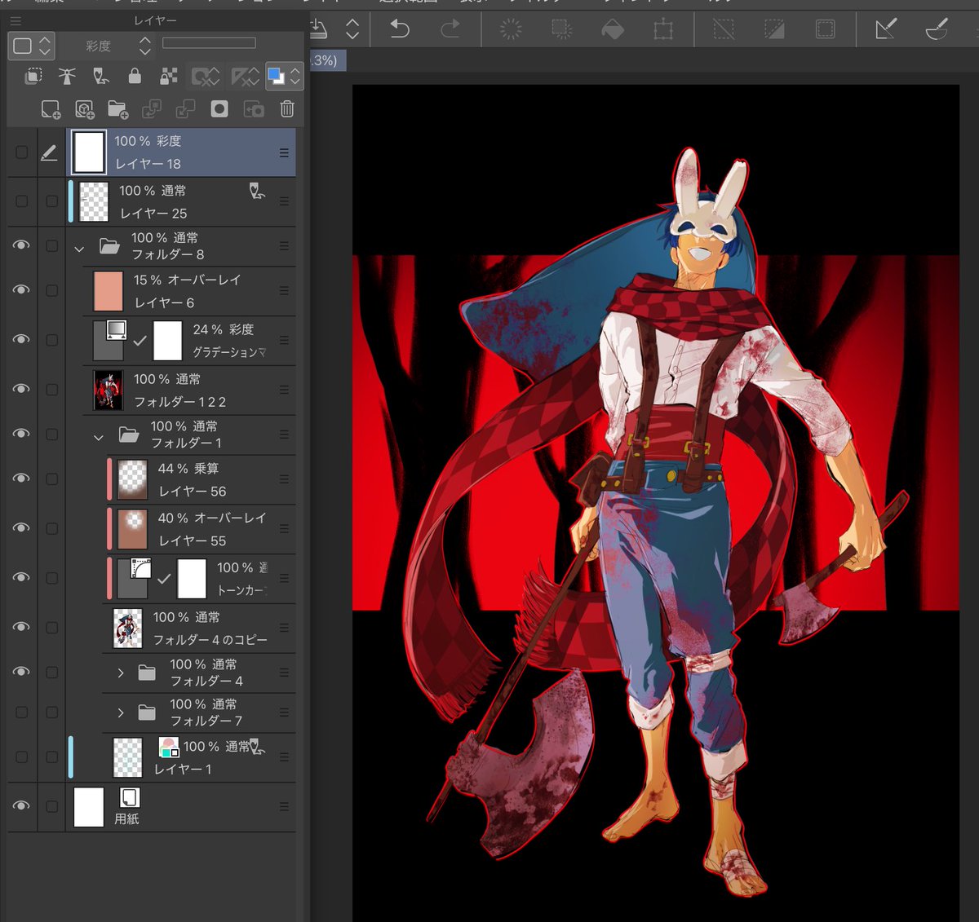
Task: Hide the フォルダー 8 folder
Action: pyautogui.click(x=21, y=245)
